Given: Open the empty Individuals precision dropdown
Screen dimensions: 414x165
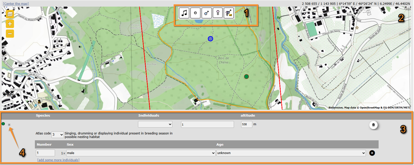Looking at the screenshot, I should pos(155,124).
